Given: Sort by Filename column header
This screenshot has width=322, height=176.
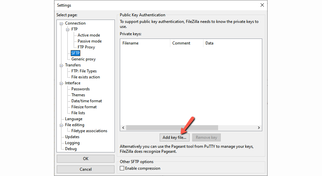Looking at the screenshot, I should click(145, 43).
